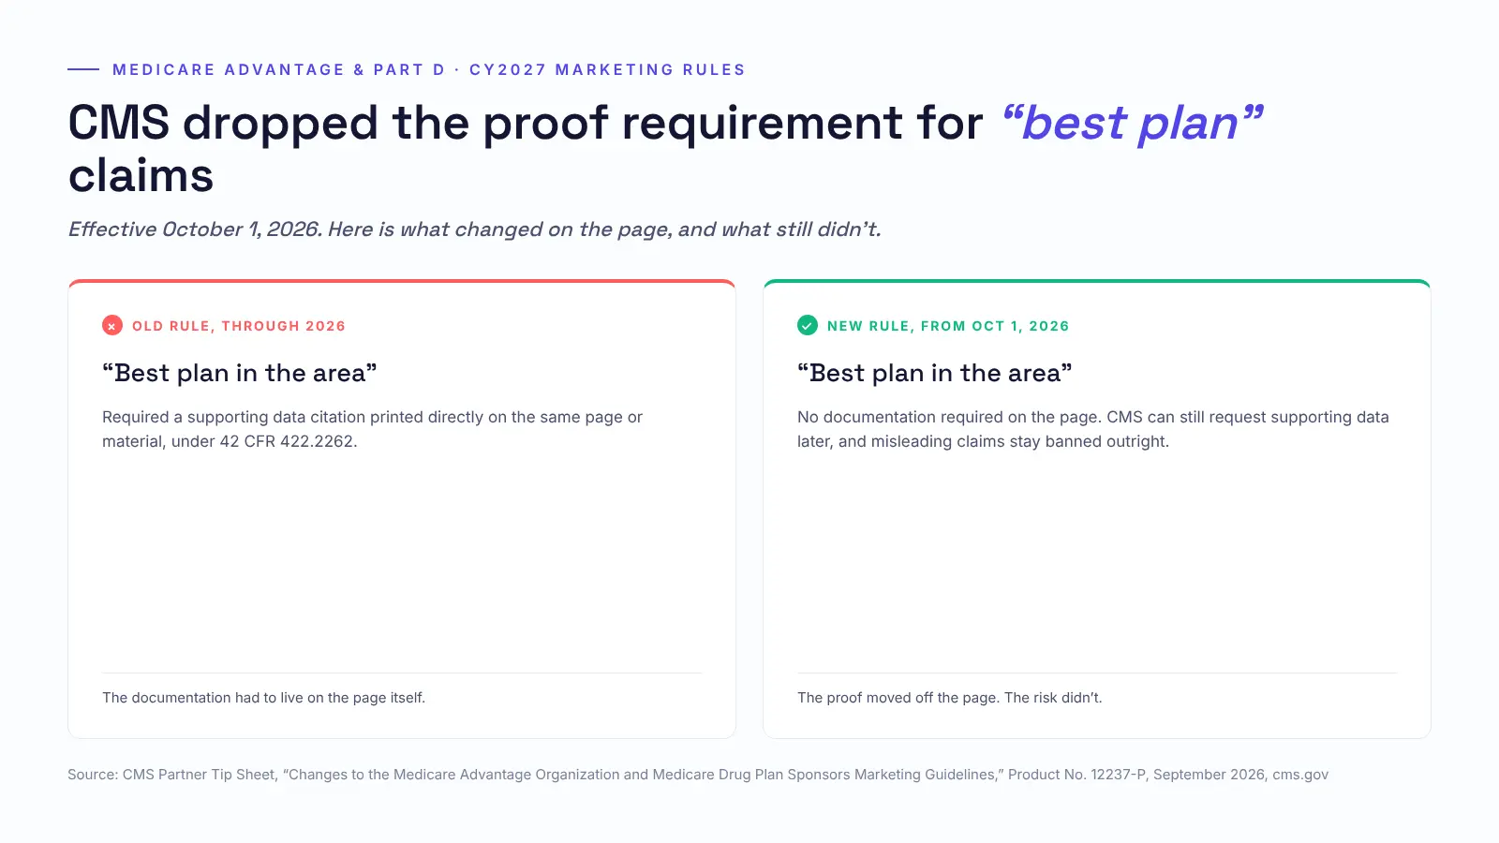Click the divider line inside the new-rule card

click(x=1097, y=673)
